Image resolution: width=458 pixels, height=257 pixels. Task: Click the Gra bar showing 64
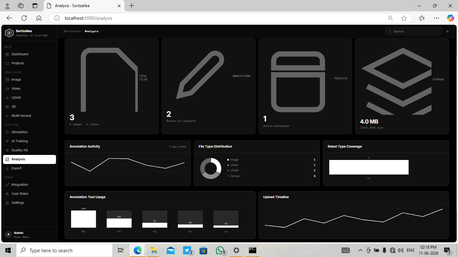tap(190, 226)
